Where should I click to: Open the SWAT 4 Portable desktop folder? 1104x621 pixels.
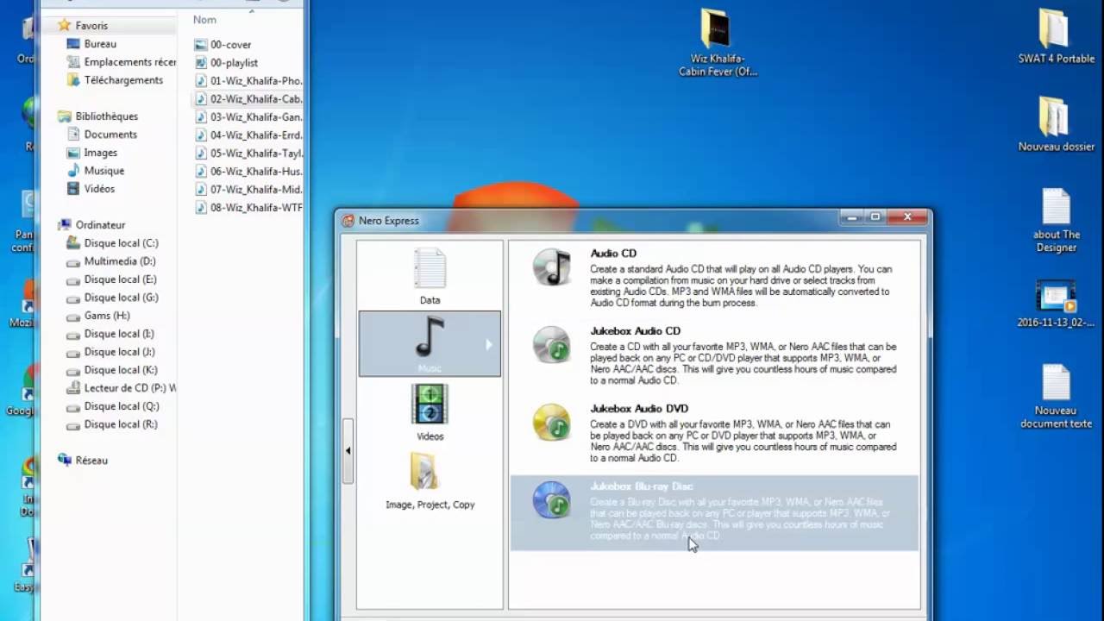point(1056,37)
